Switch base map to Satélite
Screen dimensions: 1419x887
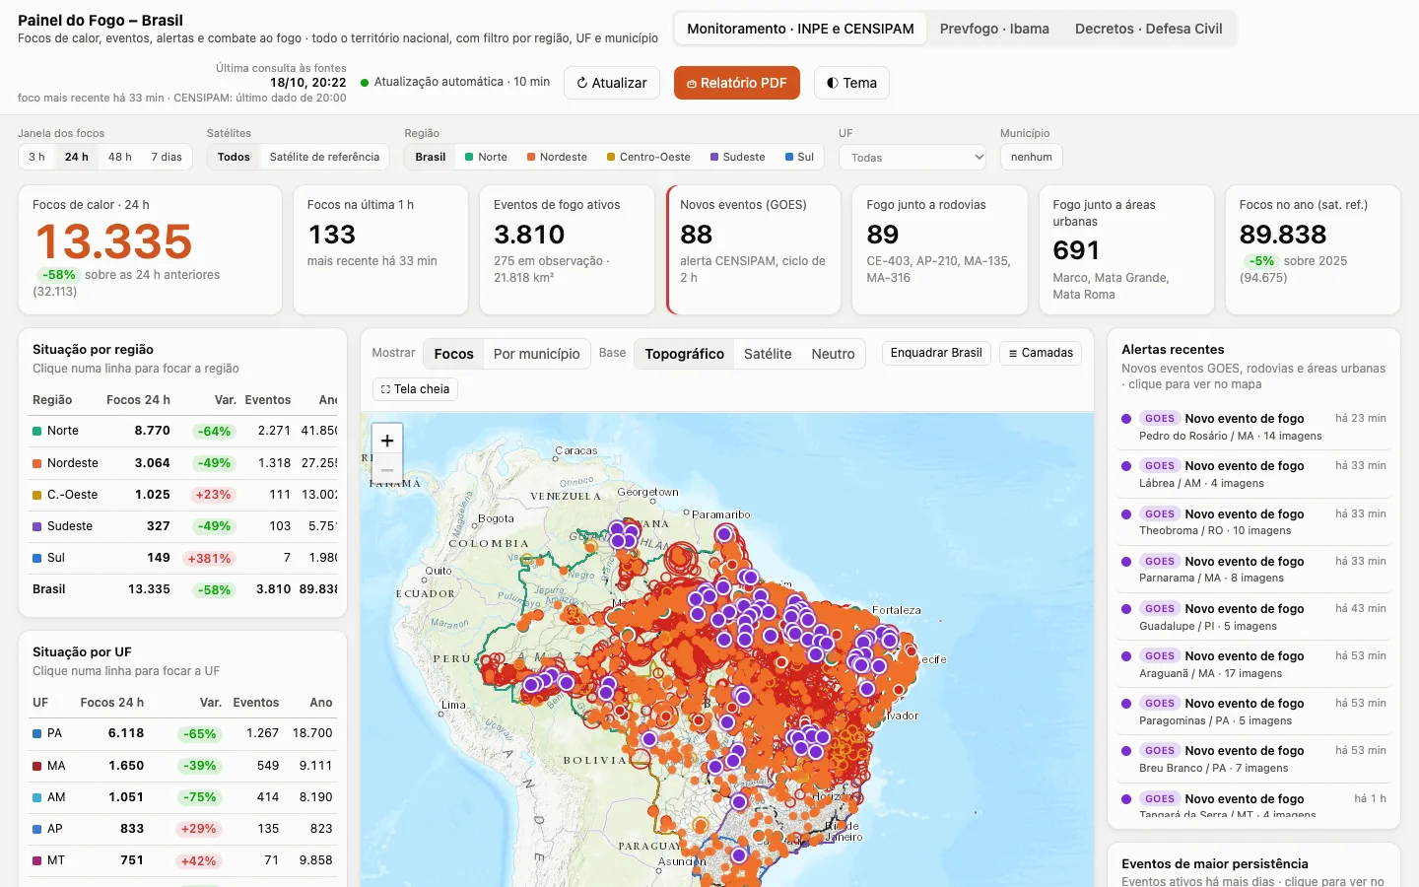click(768, 354)
